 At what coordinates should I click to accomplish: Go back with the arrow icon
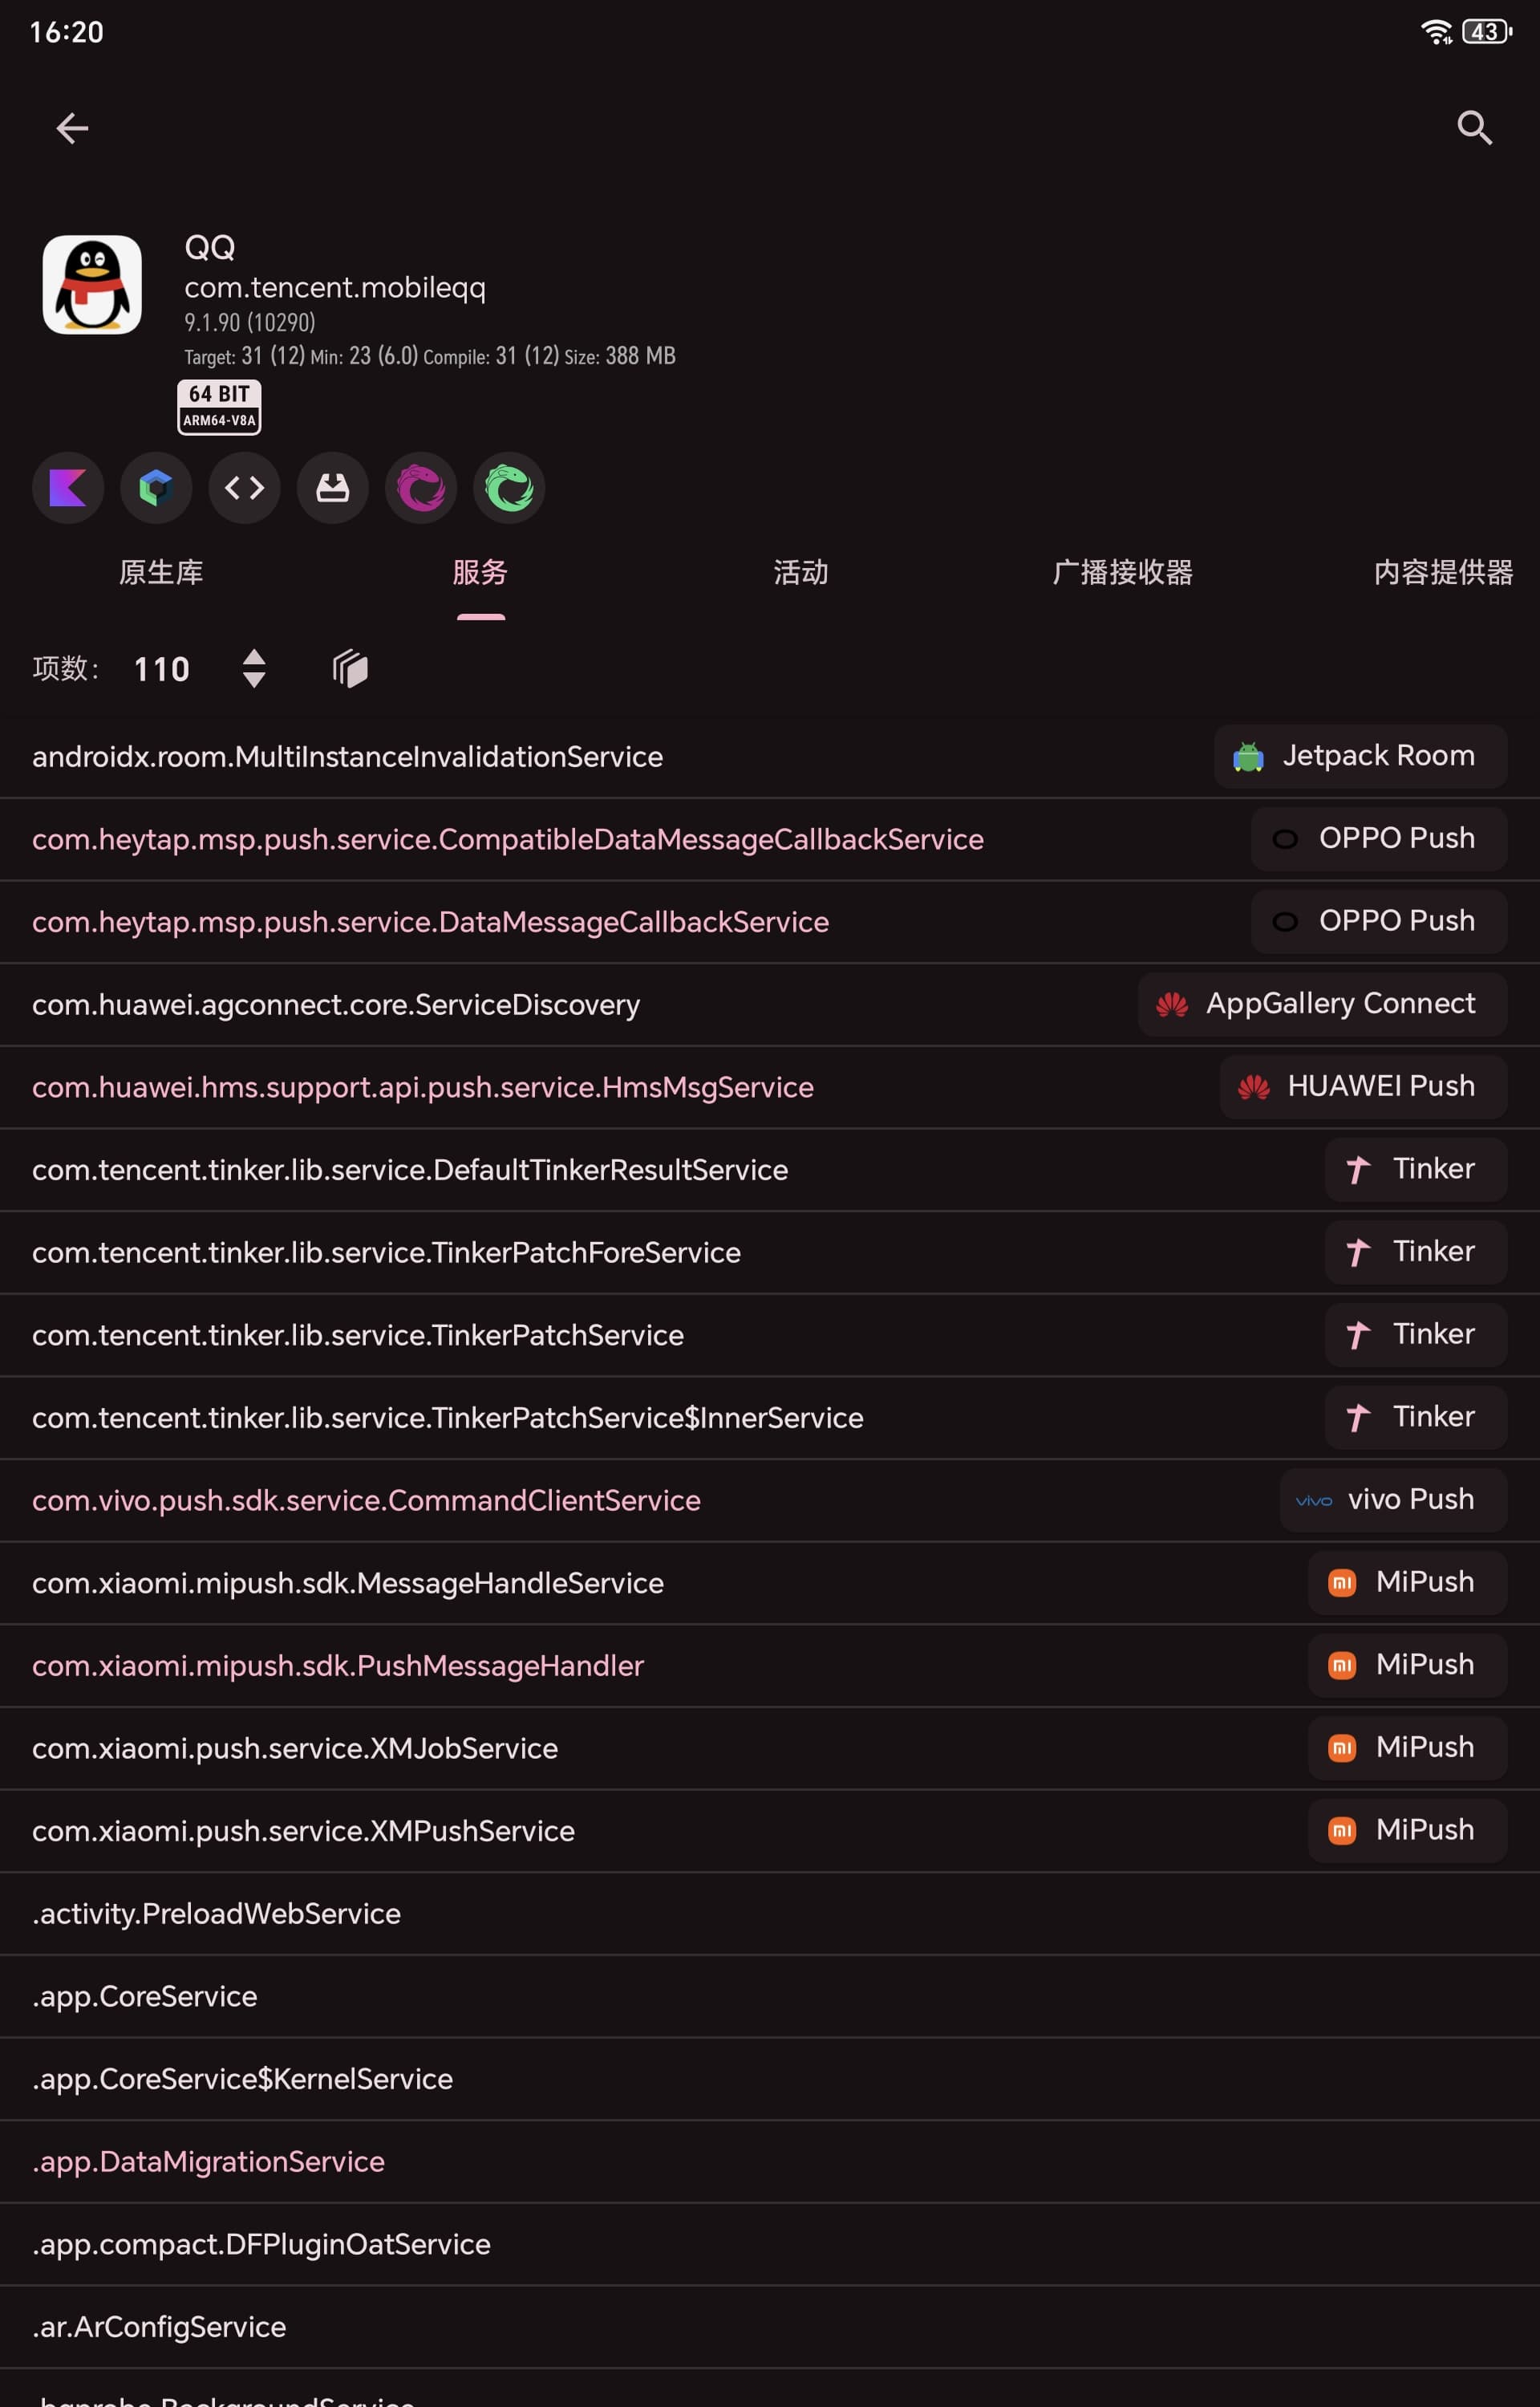[x=72, y=128]
